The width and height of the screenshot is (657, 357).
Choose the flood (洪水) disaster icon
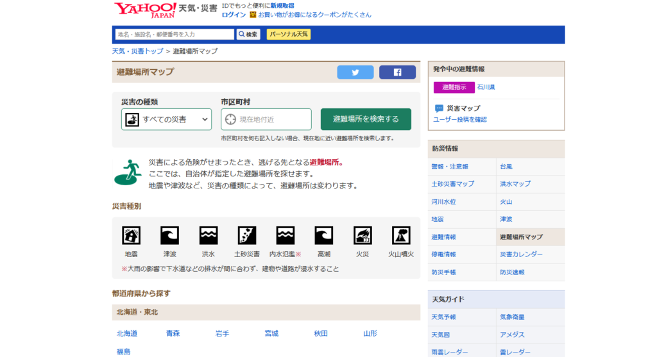click(x=208, y=235)
